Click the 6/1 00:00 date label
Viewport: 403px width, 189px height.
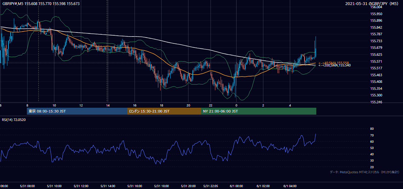237,186
